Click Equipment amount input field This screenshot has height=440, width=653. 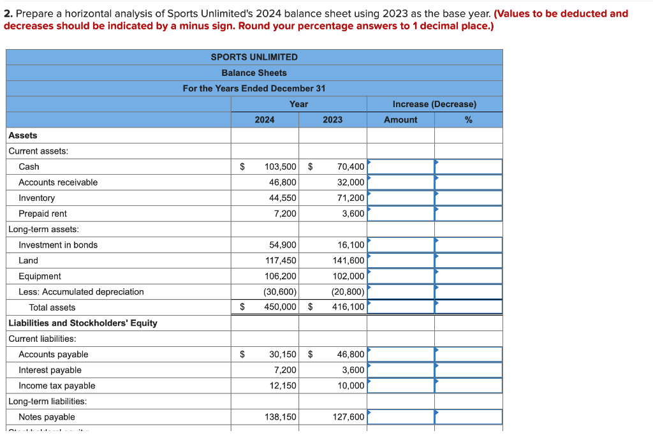point(400,276)
